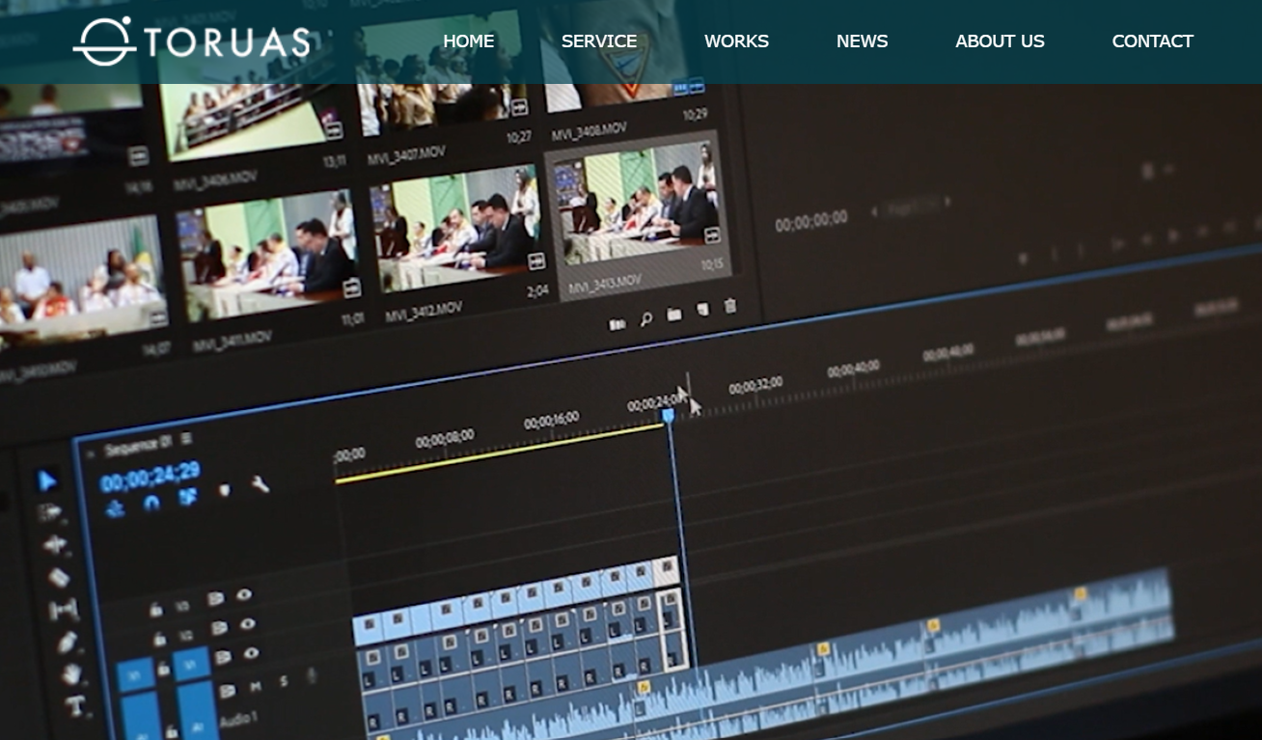Click Automate to Sequence icon left of magnifier

pos(617,324)
